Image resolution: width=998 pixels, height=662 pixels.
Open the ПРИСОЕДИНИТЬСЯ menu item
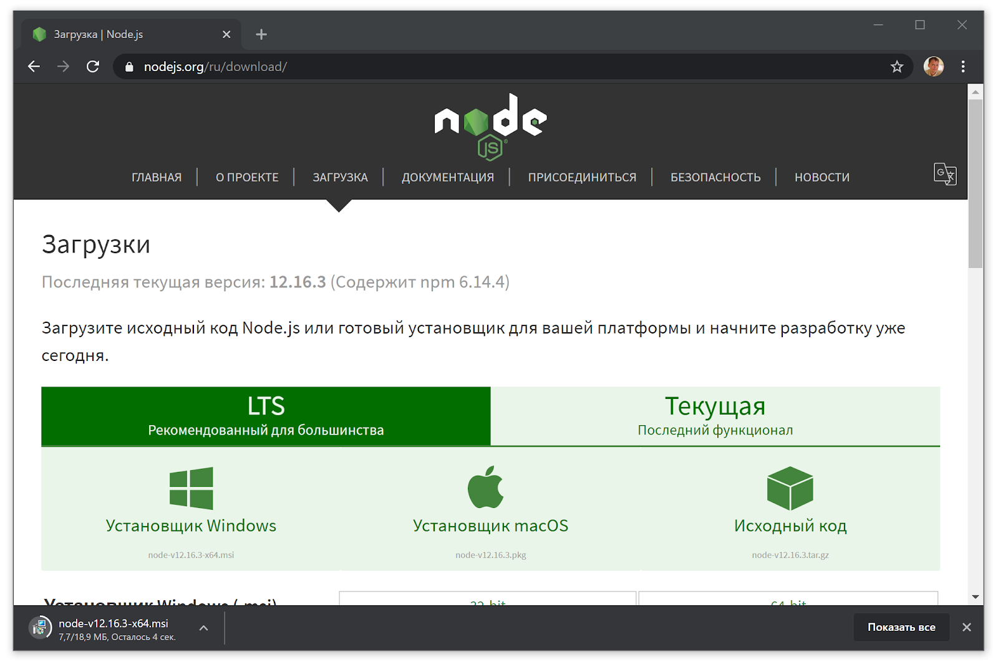coord(582,178)
